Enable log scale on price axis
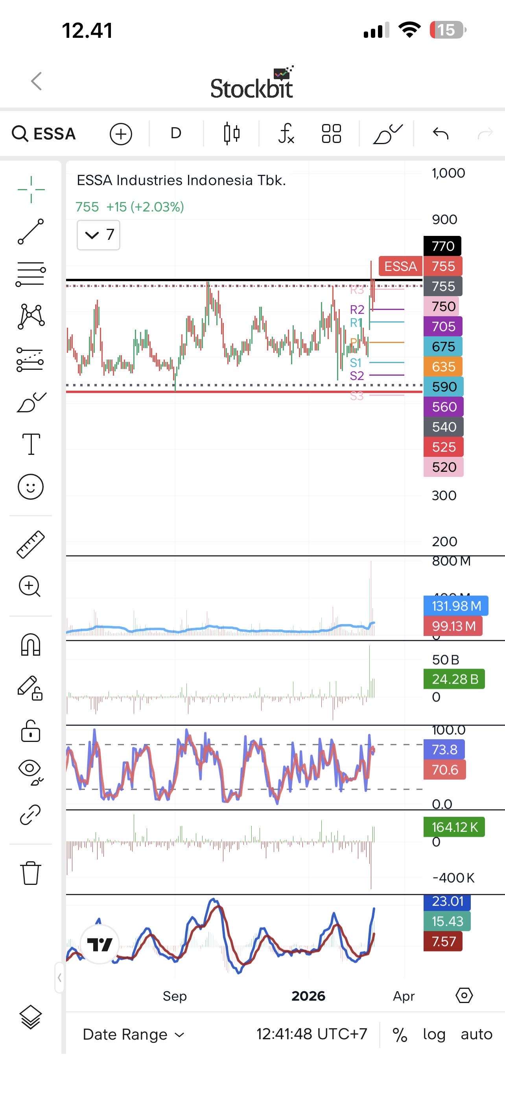The image size is (505, 1094). [x=434, y=1034]
